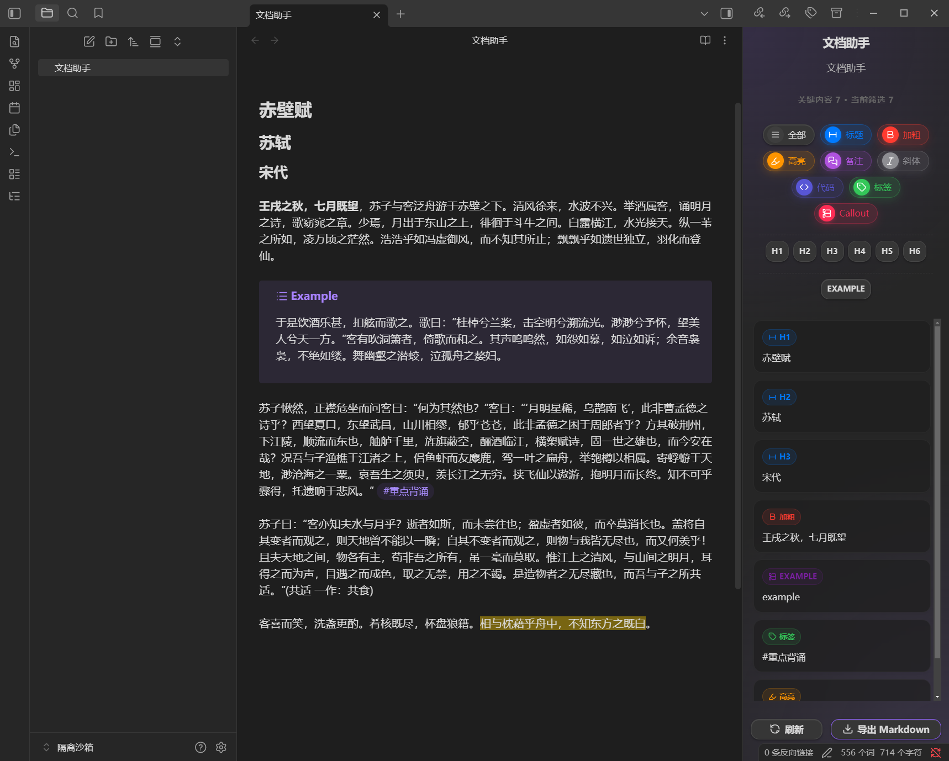The height and width of the screenshot is (761, 949).
Task: Open more options for the note
Action: tap(725, 40)
